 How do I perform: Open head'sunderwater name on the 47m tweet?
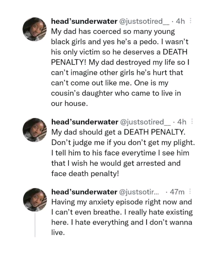pyautogui.click(x=85, y=192)
